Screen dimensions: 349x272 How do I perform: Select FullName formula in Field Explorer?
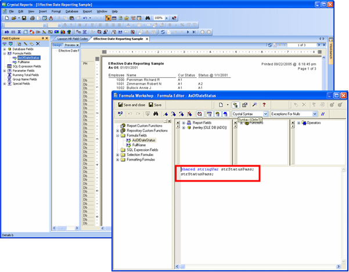(x=24, y=62)
